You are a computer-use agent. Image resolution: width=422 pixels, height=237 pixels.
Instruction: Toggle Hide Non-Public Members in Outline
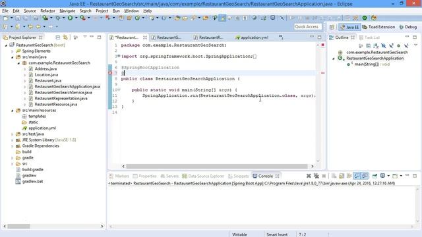tap(398, 45)
